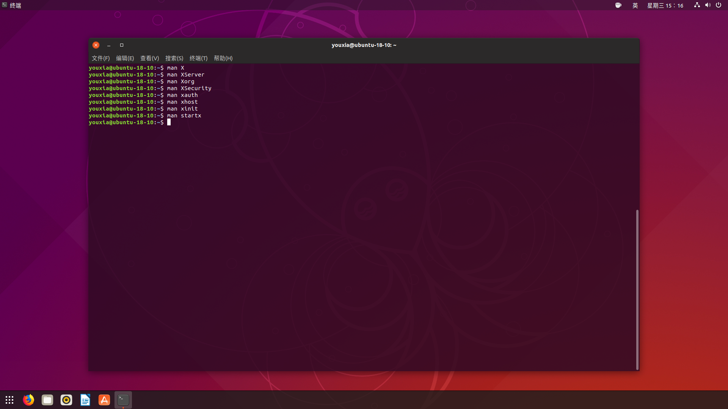Minimize the terminal window
Image resolution: width=728 pixels, height=409 pixels.
(x=109, y=45)
